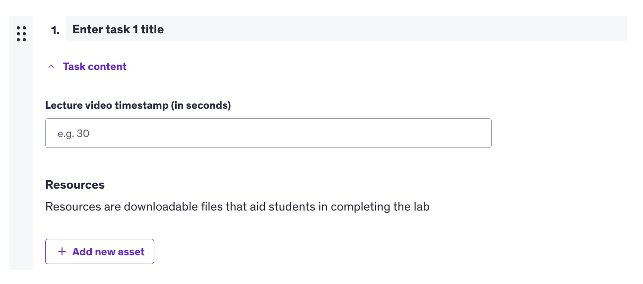Click the Lecture video timestamp label
Viewport: 643px width, 284px height.
138,105
